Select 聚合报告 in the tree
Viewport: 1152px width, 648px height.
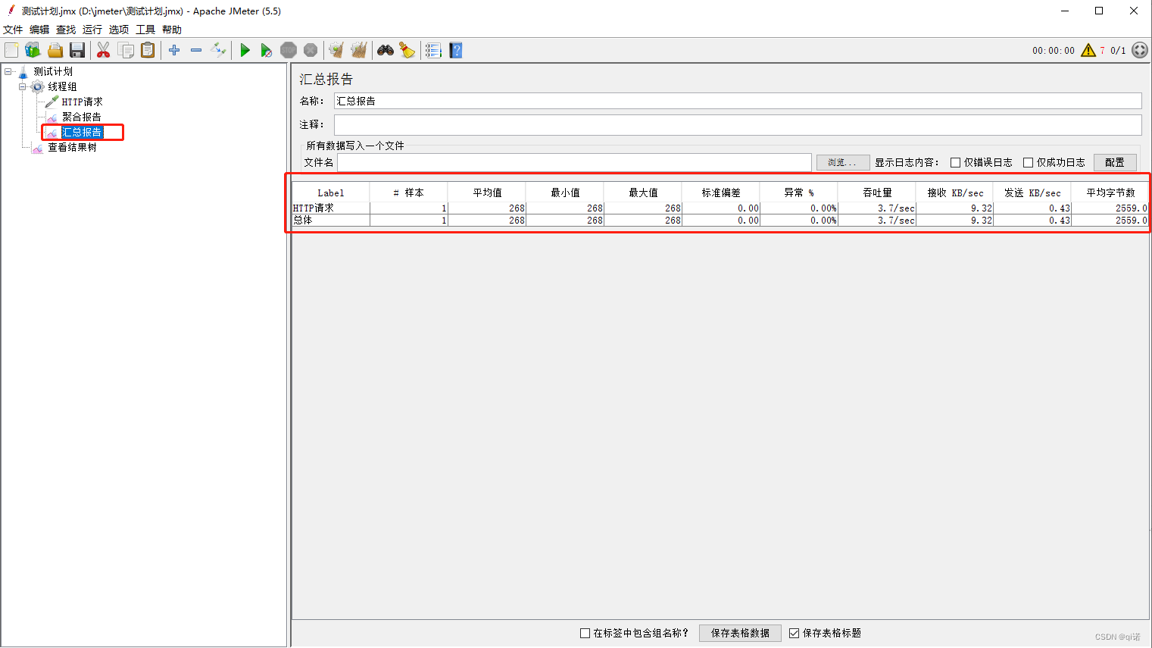[81, 117]
